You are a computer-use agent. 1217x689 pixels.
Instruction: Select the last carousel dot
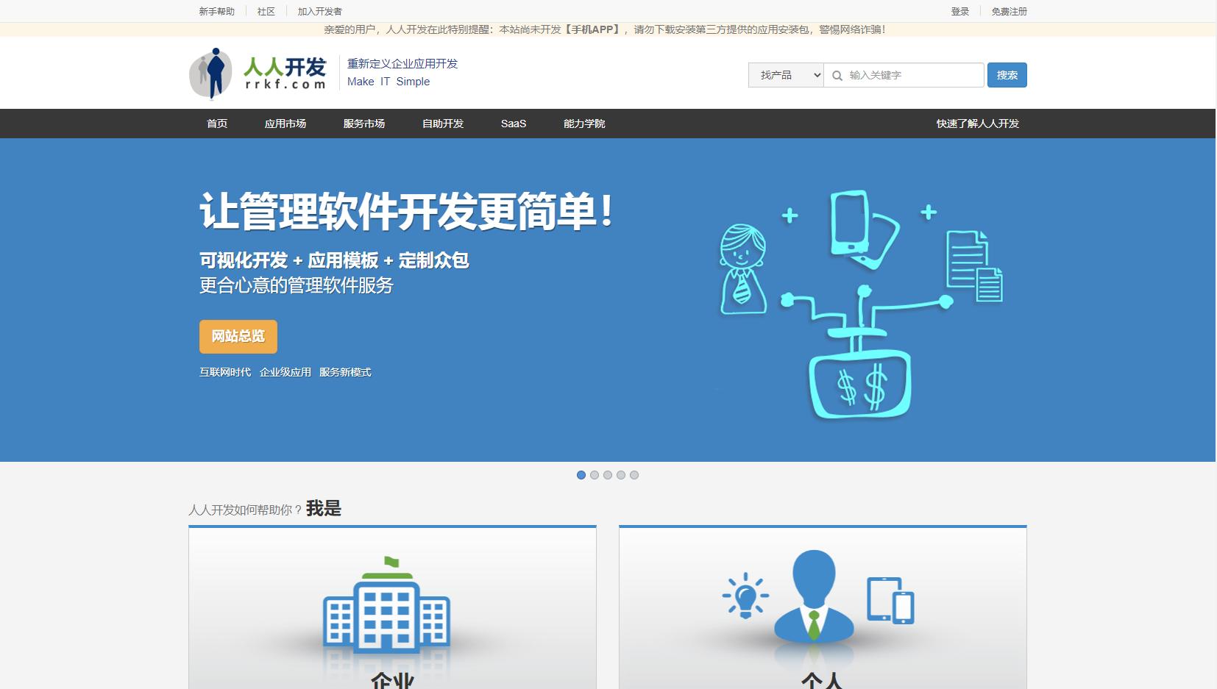click(634, 475)
